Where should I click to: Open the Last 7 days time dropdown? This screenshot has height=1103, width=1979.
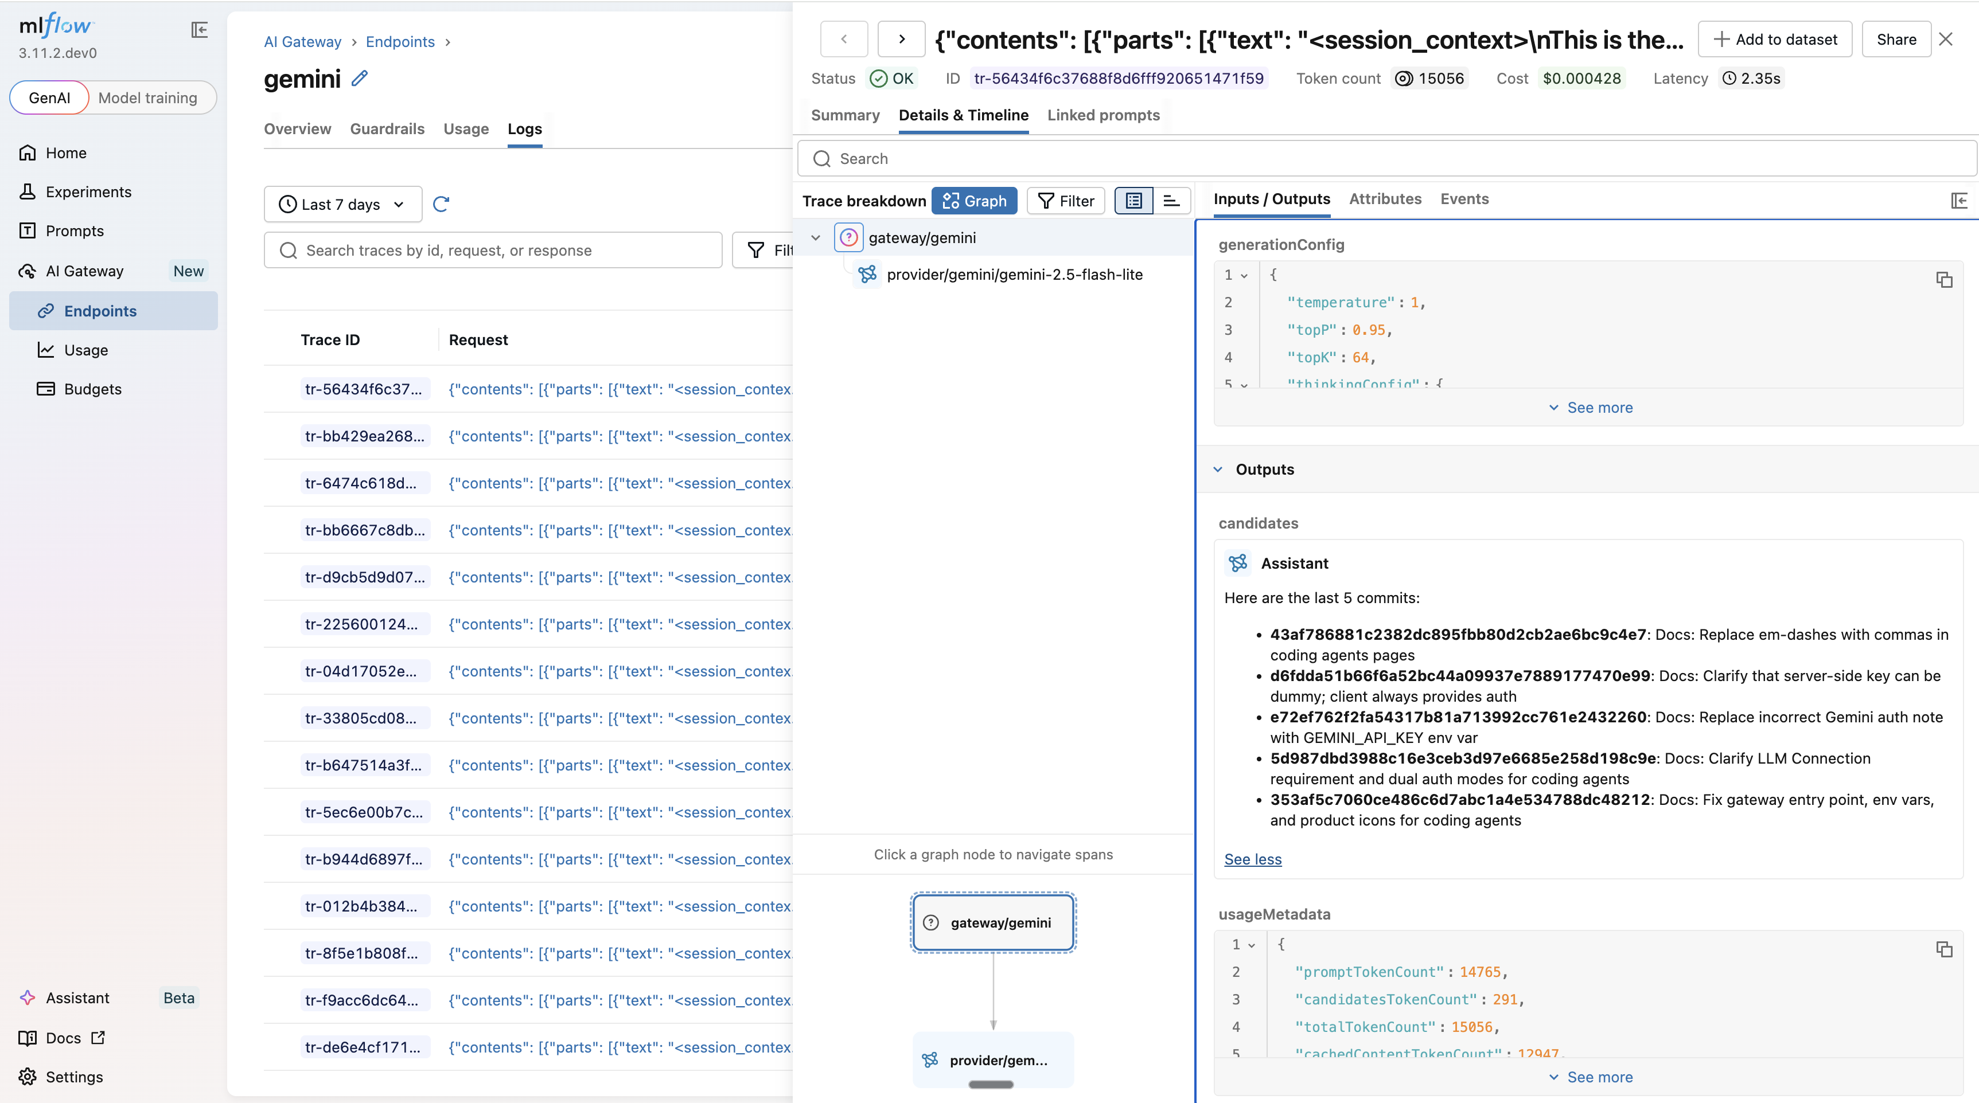(x=342, y=204)
